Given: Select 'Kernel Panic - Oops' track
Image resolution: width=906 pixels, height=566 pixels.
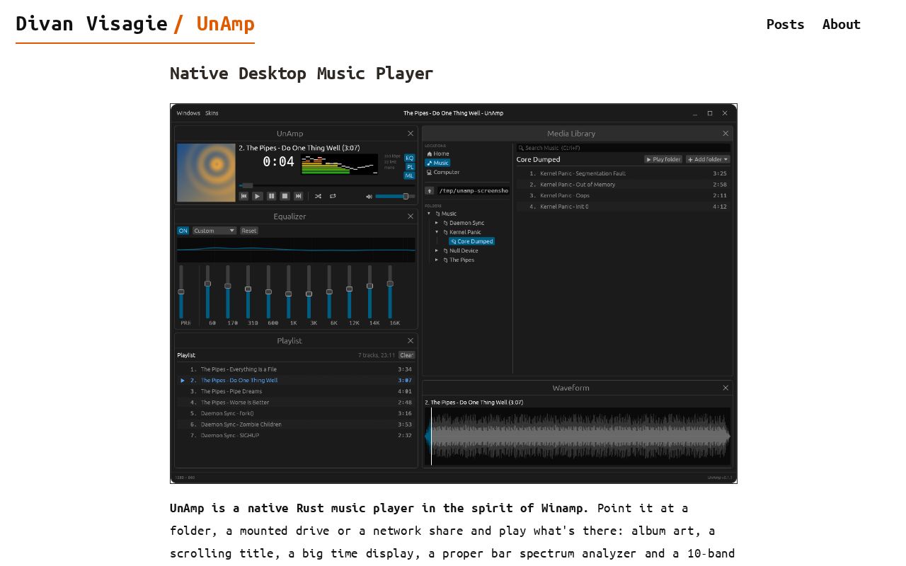Looking at the screenshot, I should click(x=623, y=195).
